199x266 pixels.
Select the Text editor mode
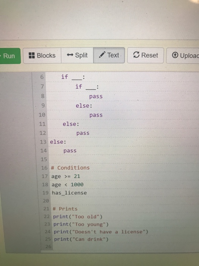tap(109, 55)
